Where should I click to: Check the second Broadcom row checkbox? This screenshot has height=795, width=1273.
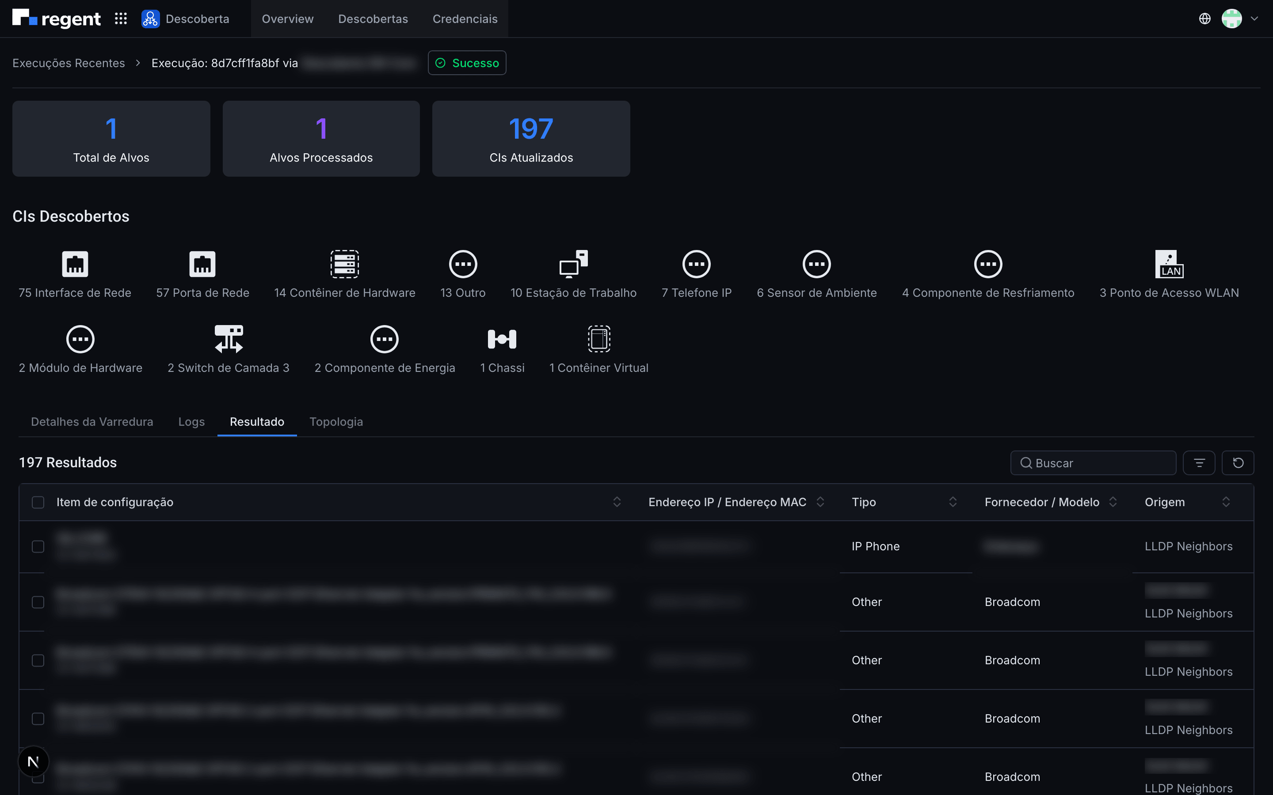[x=38, y=660]
